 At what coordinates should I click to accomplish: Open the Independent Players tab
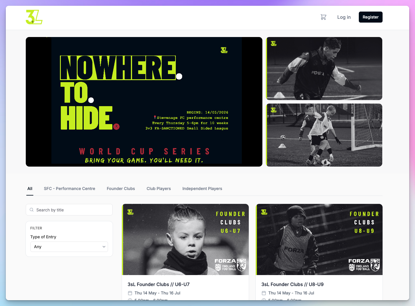[x=202, y=189]
